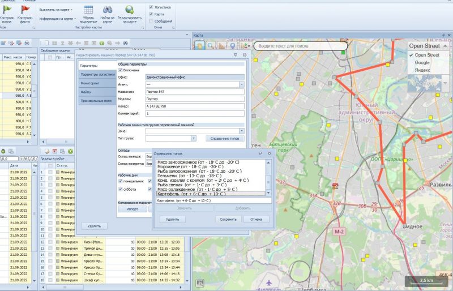Viewport: 453px width, 291px height.
Task: Uncheck the Включена checkbox
Action: [x=121, y=70]
